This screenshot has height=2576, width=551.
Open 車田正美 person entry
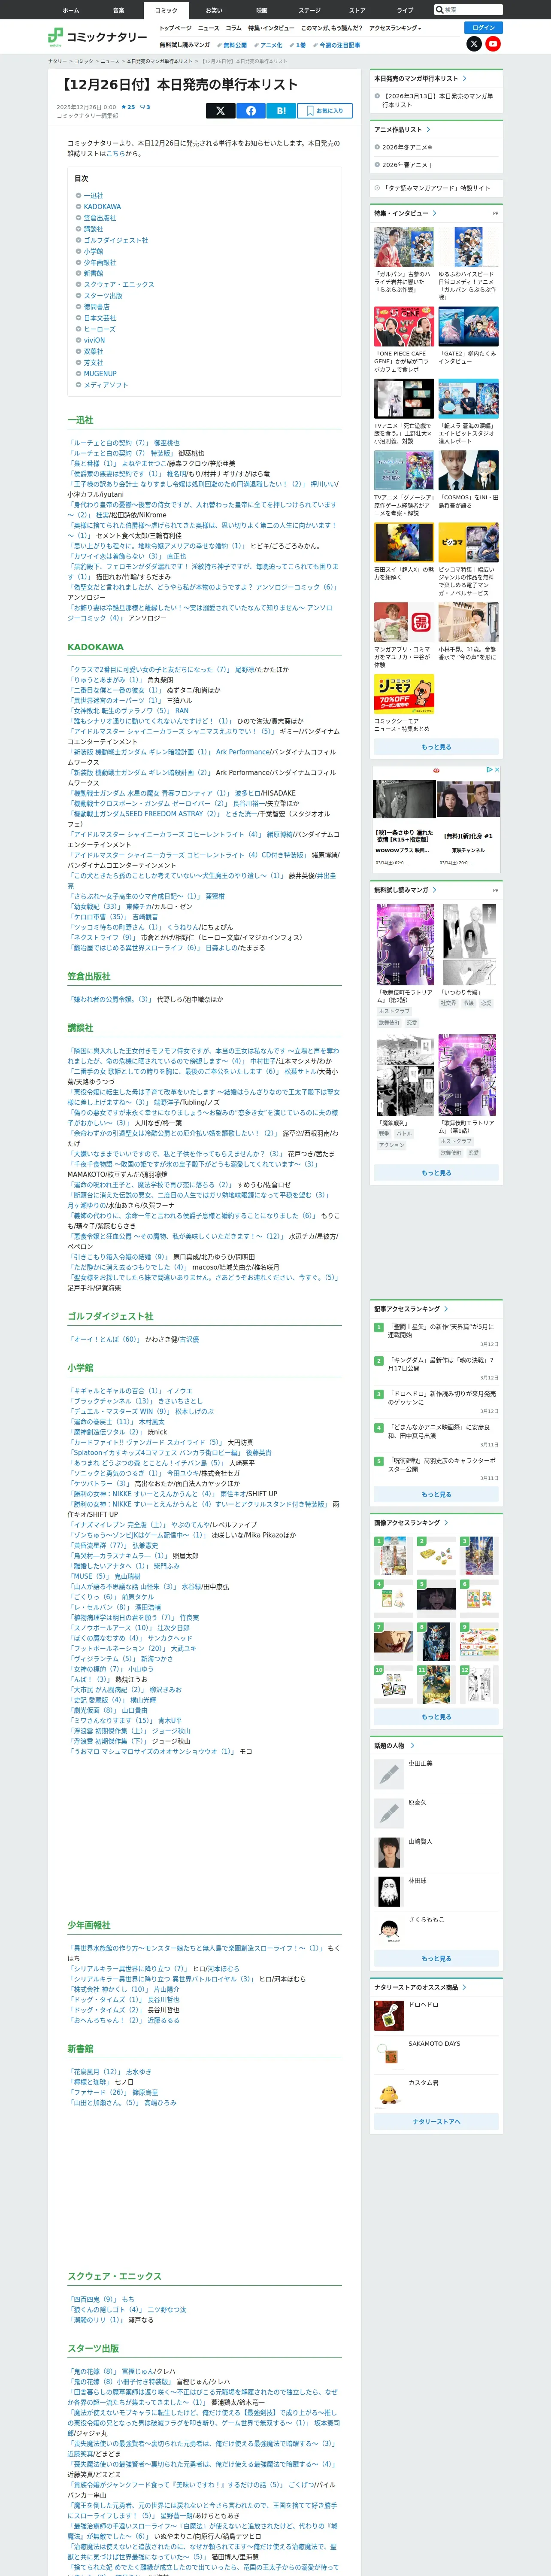(436, 1775)
